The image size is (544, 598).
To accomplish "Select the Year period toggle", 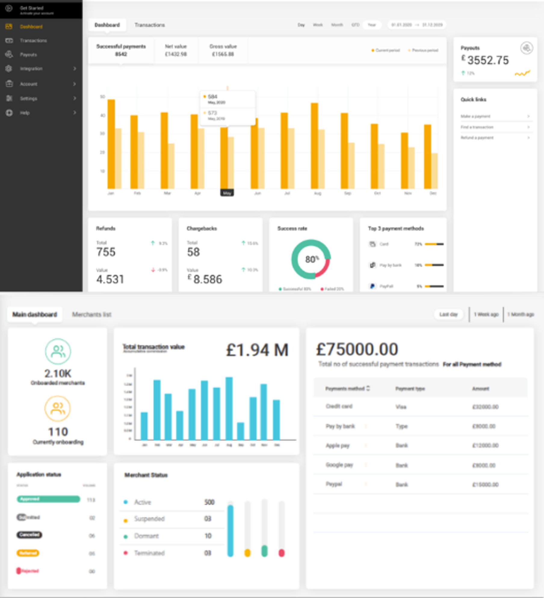I will point(372,25).
